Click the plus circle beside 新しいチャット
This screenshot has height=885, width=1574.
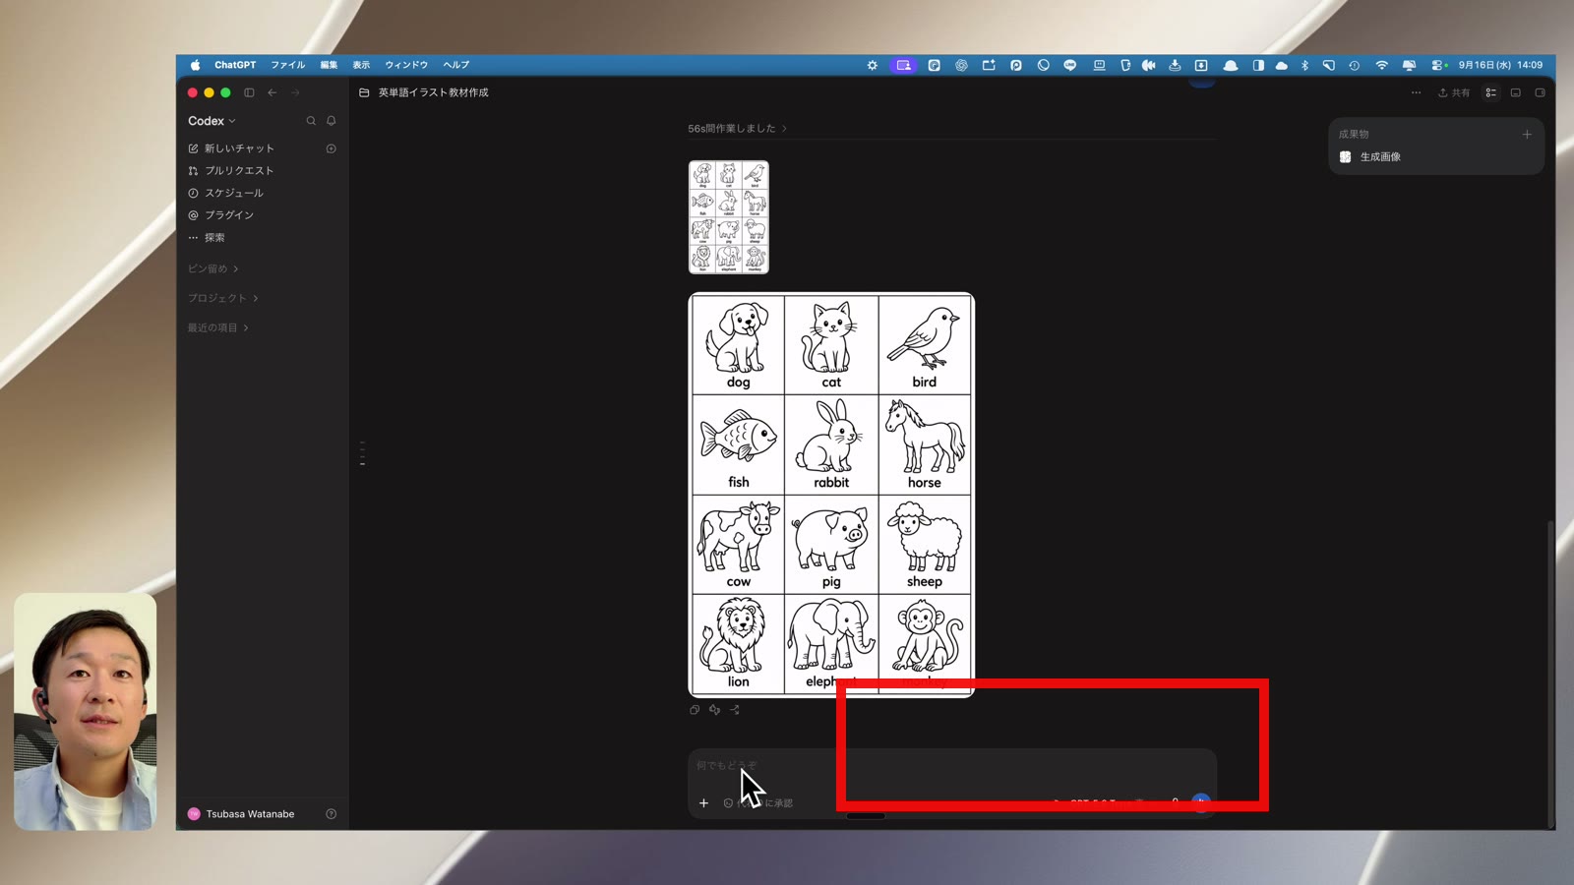click(x=332, y=148)
